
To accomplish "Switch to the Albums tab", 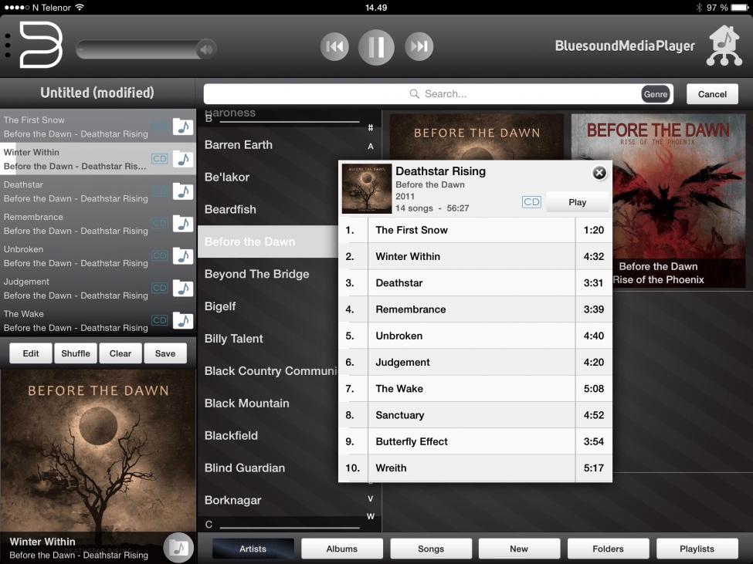I will [x=342, y=549].
